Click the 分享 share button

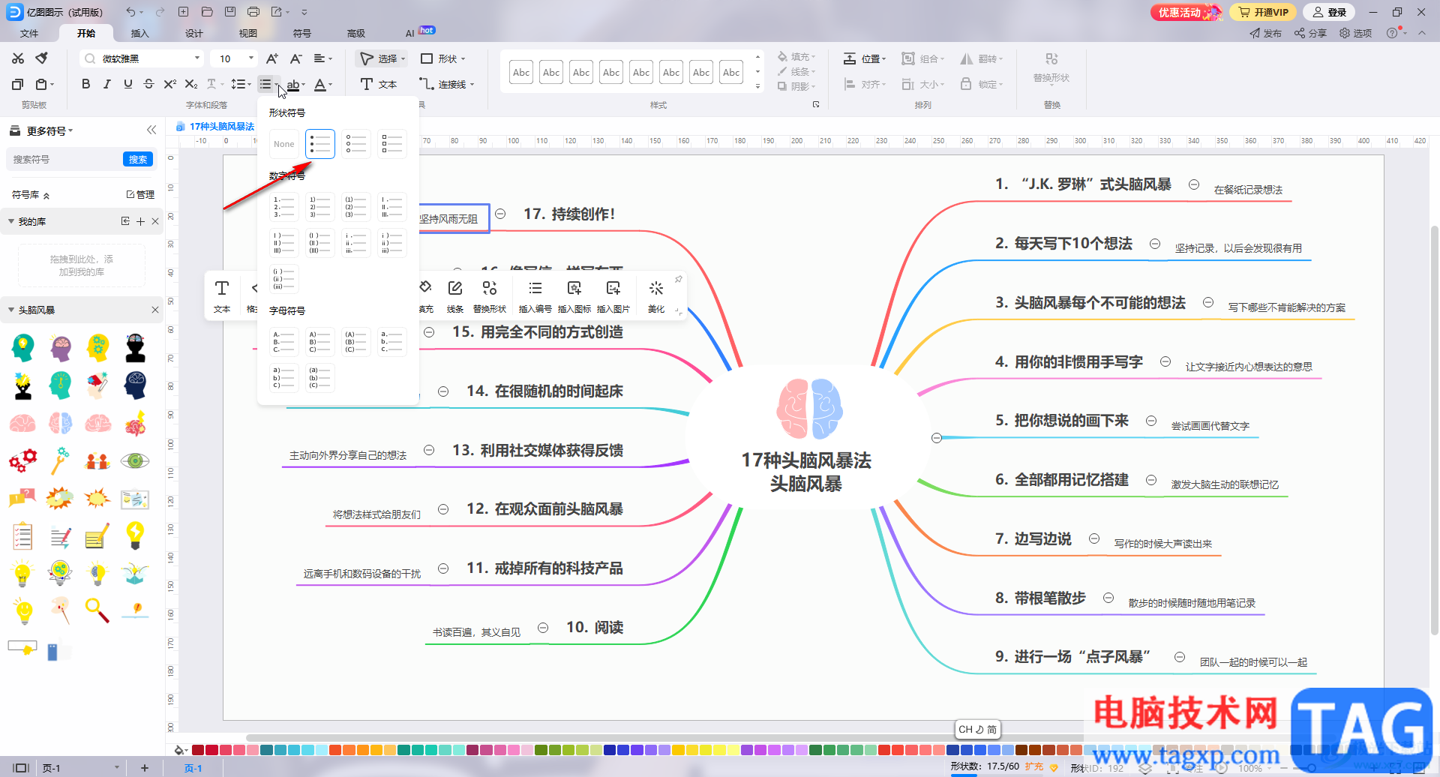1310,33
